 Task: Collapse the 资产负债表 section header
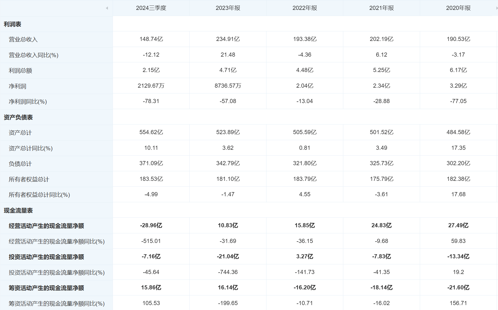18,117
